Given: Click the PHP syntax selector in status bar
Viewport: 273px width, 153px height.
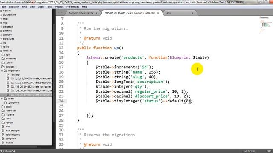Looking at the screenshot, I should (269, 151).
